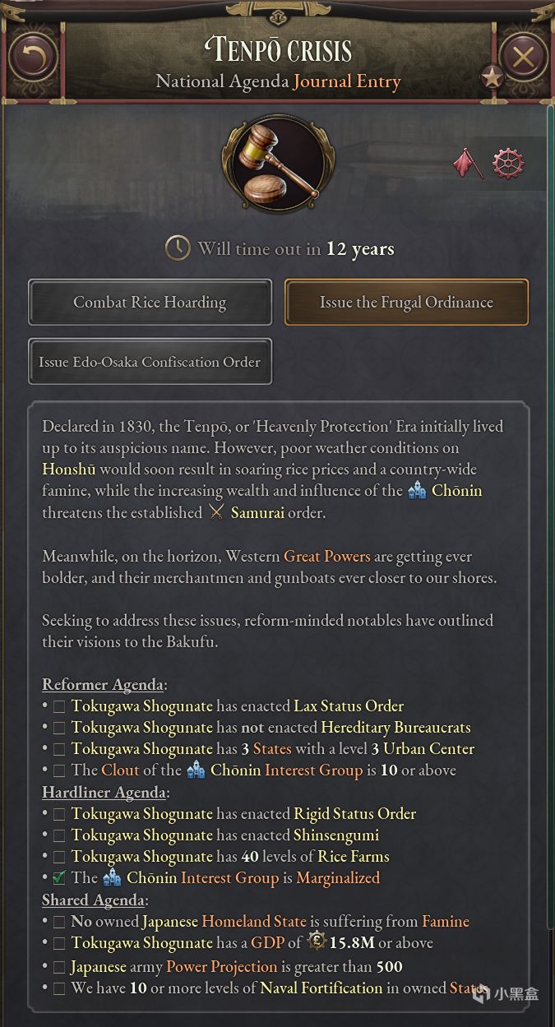Image resolution: width=555 pixels, height=1027 pixels.
Task: Click the back arrow button
Action: click(33, 56)
